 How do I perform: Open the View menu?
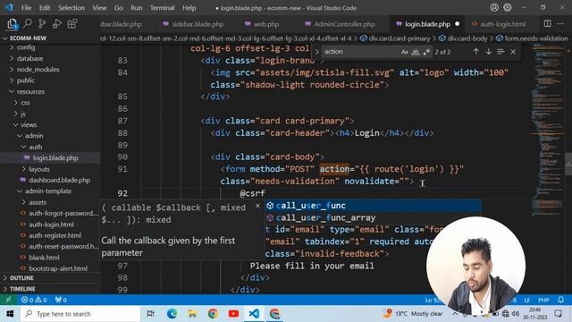pyautogui.click(x=99, y=8)
